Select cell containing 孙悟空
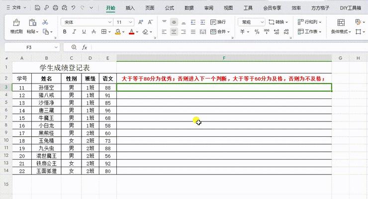Screen dimensions: 368x199 point(46,88)
